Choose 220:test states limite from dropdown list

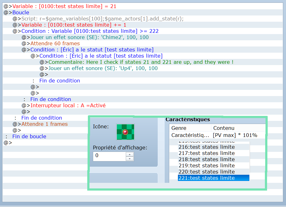click(213, 172)
